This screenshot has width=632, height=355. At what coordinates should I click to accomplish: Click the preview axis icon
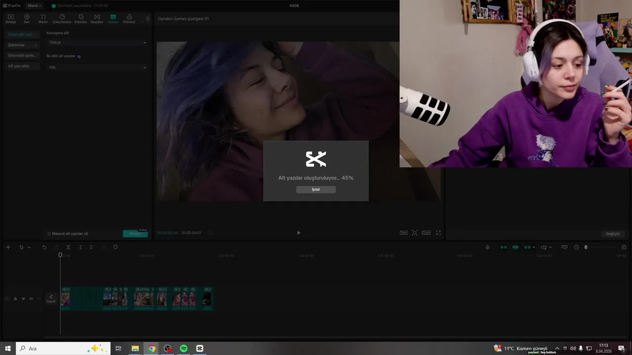click(x=544, y=247)
